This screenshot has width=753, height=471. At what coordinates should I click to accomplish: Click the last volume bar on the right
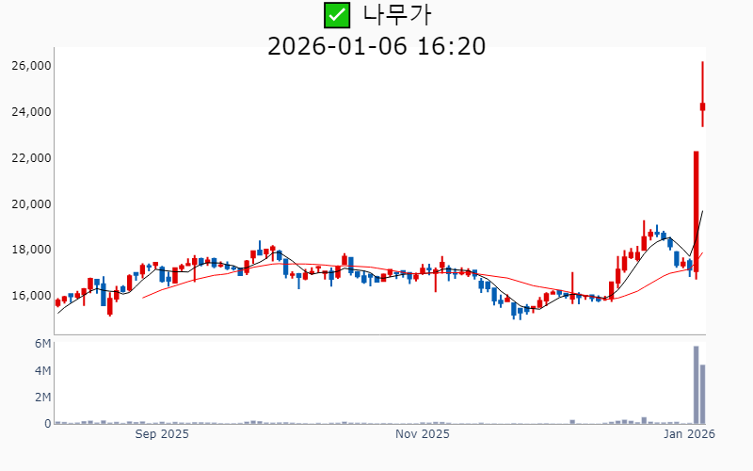[703, 394]
